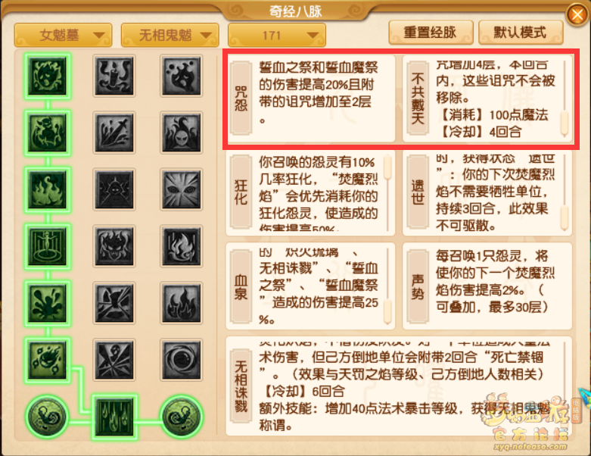The image size is (591, 456).
Task: Close the 奇经八脉 window
Action: coord(577,14)
